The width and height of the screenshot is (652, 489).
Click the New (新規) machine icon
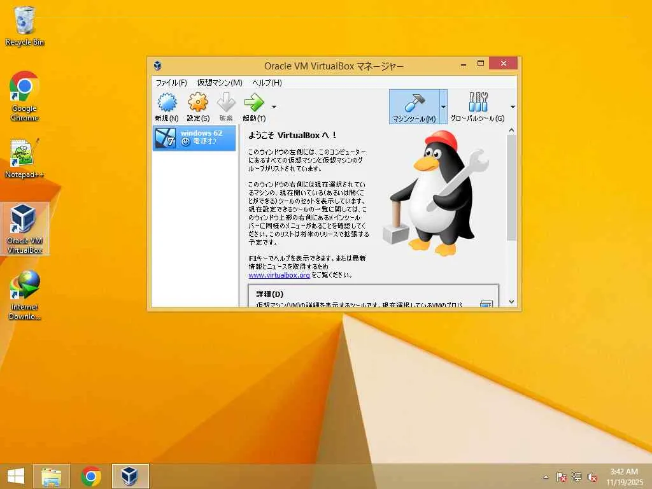point(167,107)
